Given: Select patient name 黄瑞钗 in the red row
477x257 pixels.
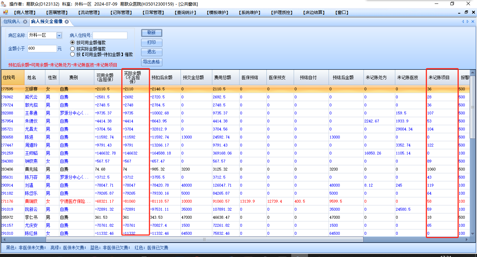Looking at the screenshot, I should click(31, 202).
